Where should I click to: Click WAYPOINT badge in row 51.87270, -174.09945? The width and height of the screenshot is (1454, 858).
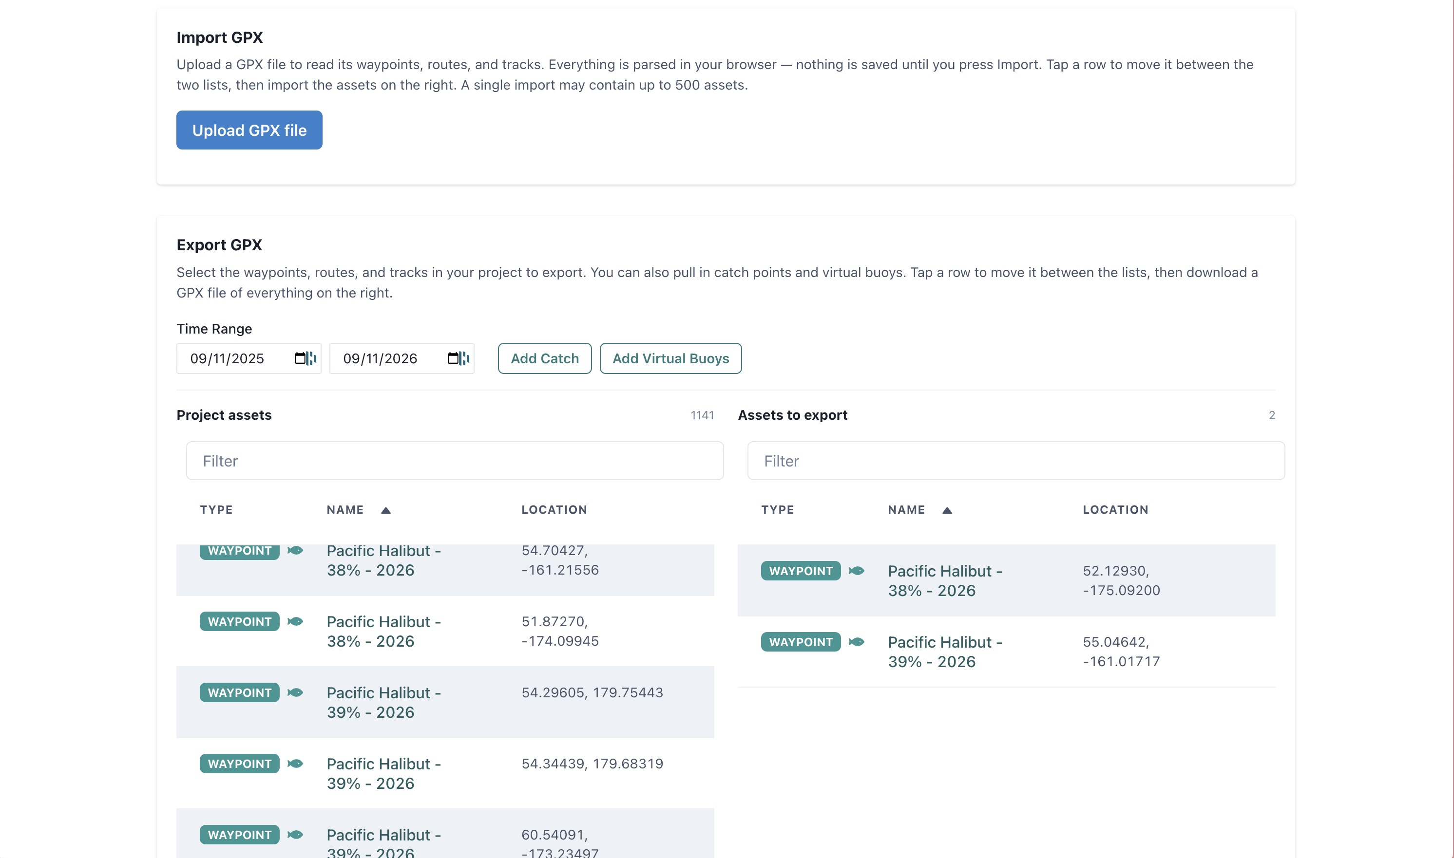coord(239,621)
